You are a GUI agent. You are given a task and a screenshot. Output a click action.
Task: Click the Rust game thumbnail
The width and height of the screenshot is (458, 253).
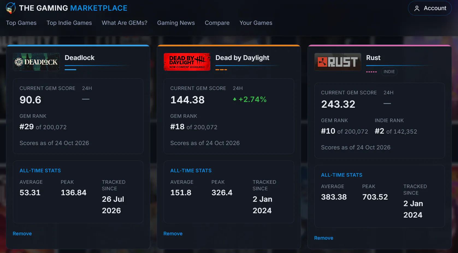pyautogui.click(x=338, y=62)
